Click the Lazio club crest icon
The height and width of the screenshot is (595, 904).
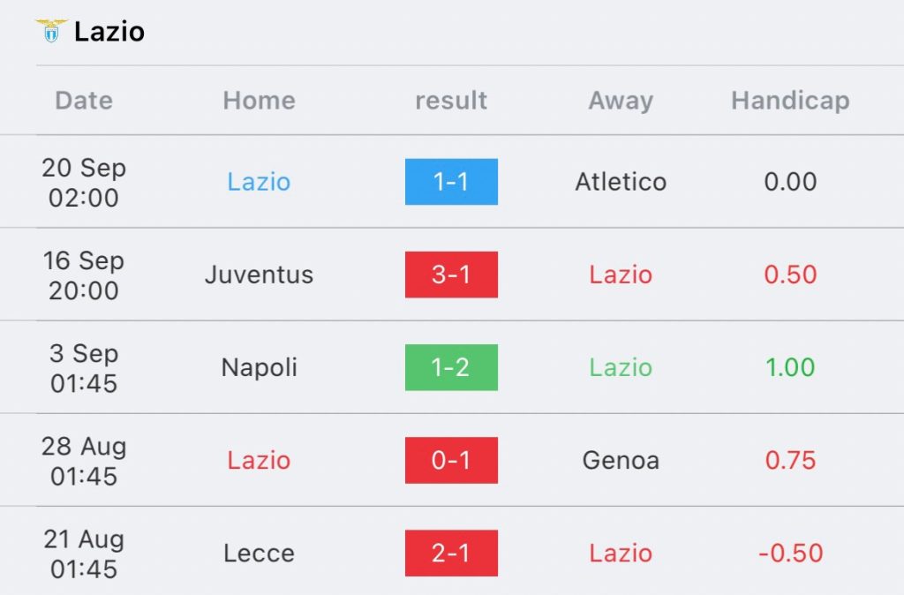coord(50,32)
